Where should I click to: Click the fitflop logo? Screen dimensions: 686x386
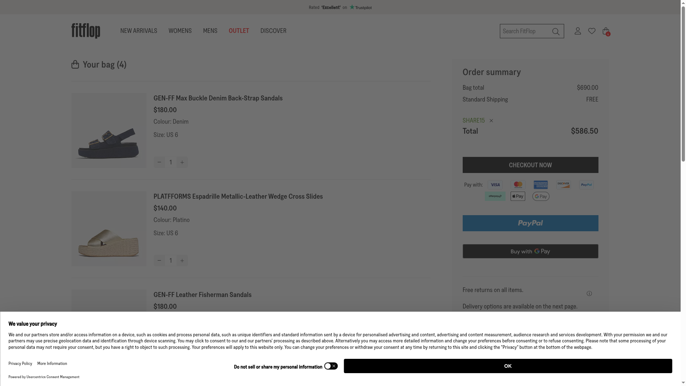pyautogui.click(x=86, y=31)
